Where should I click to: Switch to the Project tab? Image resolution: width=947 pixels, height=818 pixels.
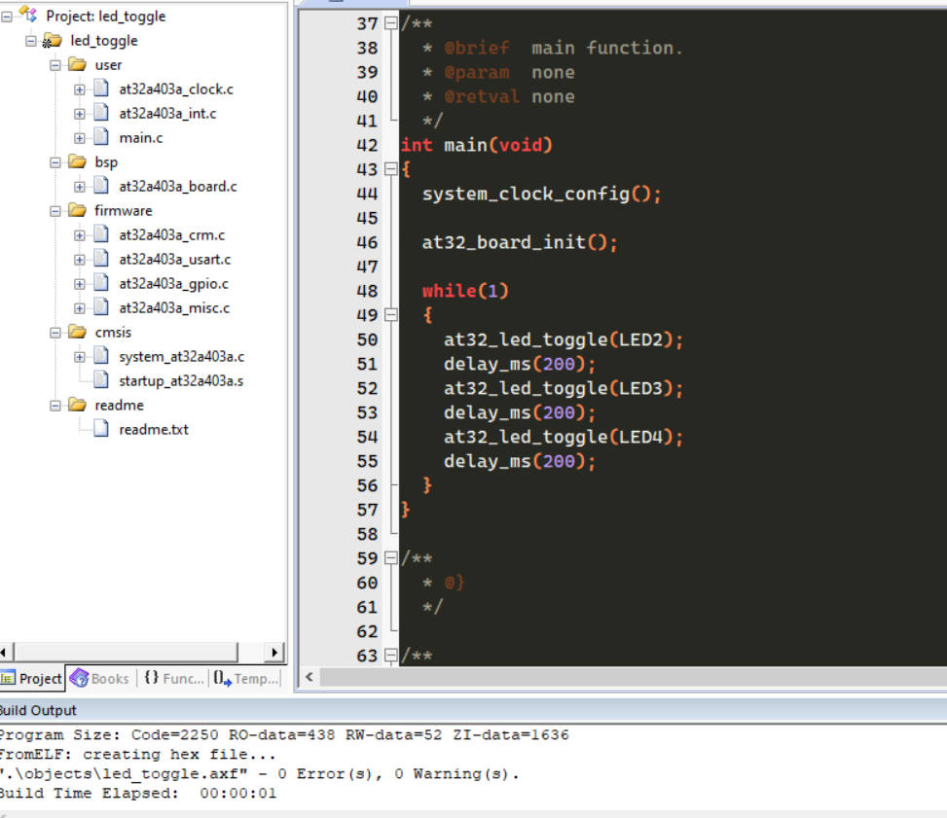tap(31, 679)
